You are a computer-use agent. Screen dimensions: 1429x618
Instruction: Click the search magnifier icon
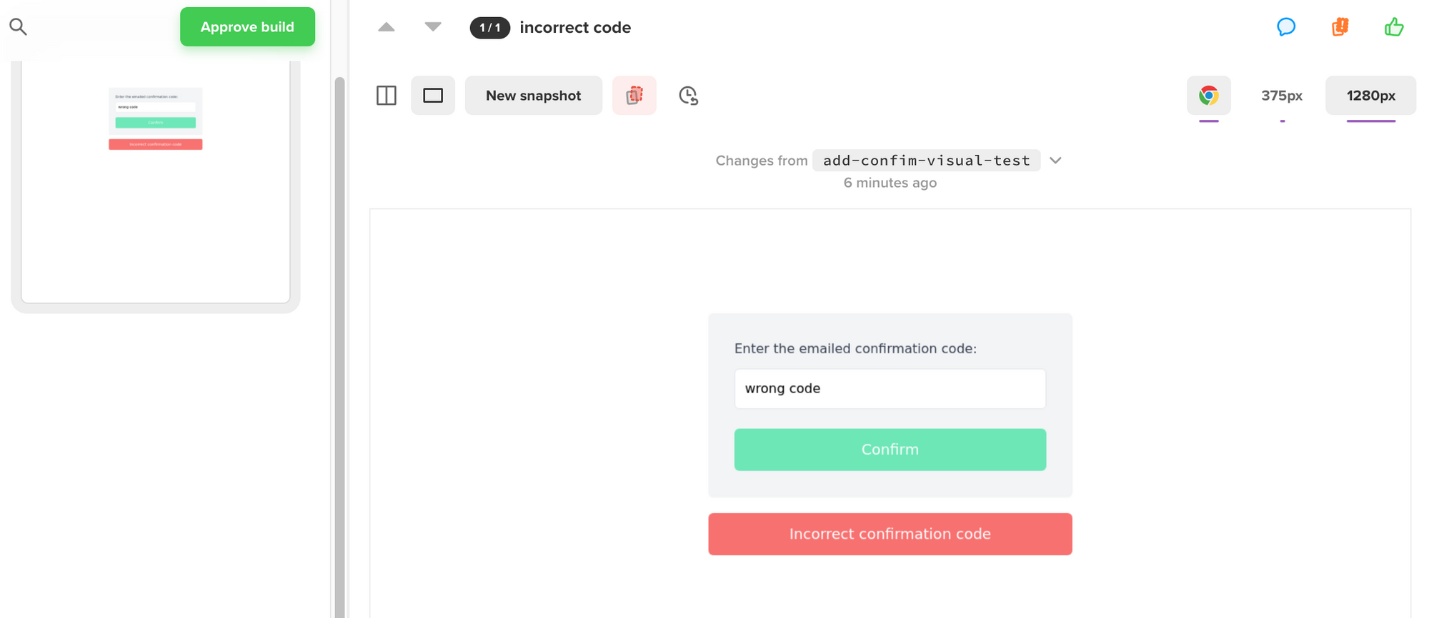[x=18, y=27]
